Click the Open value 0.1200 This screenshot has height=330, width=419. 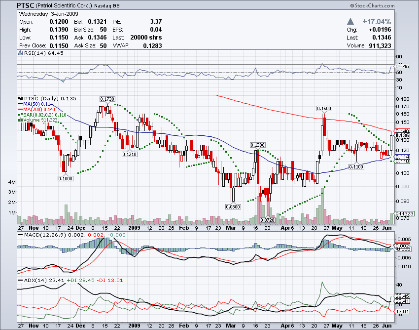[x=59, y=22]
